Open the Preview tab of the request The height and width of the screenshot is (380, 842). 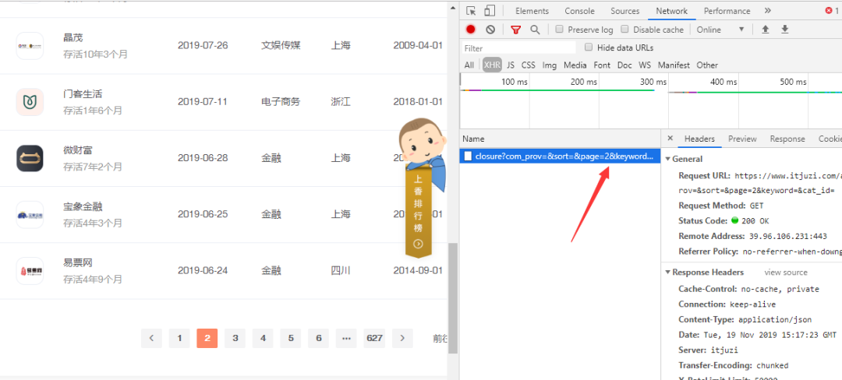pyautogui.click(x=742, y=139)
